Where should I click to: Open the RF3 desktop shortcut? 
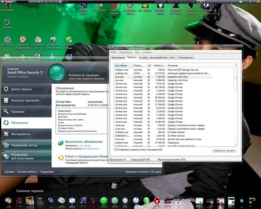[99, 7]
